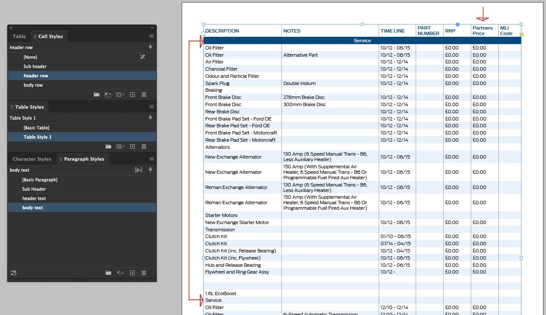Click the [a+] style override highlighter icon
Image resolution: width=546 pixels, height=315 pixels.
point(138,170)
